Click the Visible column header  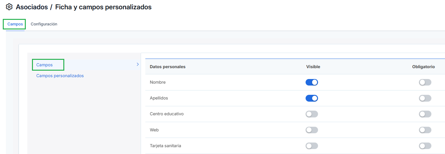pyautogui.click(x=313, y=67)
